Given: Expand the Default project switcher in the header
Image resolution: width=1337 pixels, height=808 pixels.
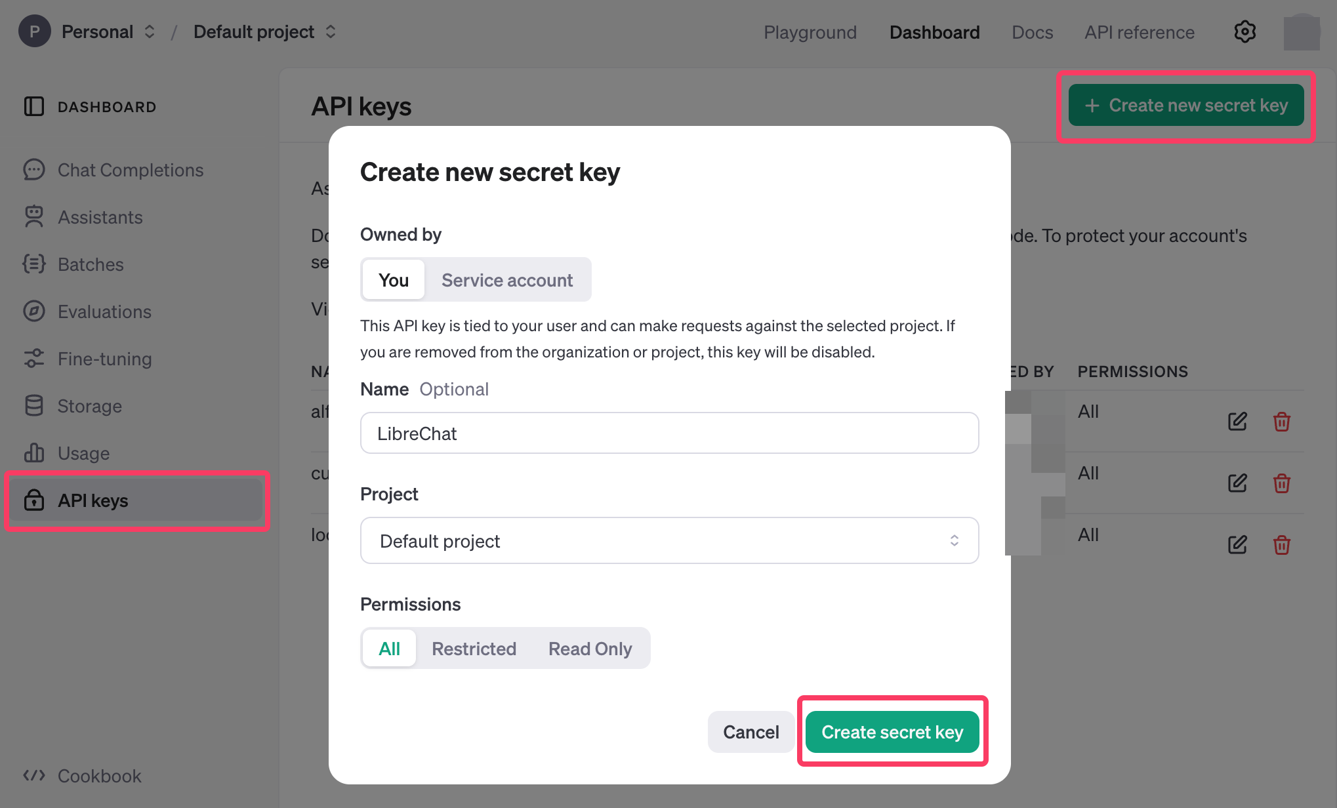Looking at the screenshot, I should 264,31.
